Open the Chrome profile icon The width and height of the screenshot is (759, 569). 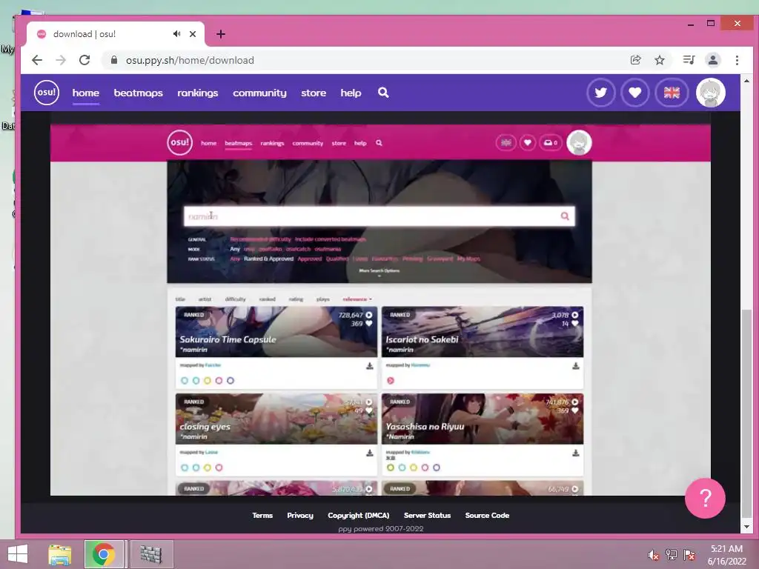pos(712,60)
